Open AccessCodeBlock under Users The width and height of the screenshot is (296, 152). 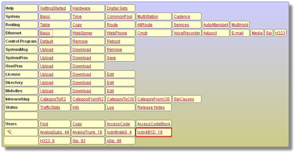(154, 124)
